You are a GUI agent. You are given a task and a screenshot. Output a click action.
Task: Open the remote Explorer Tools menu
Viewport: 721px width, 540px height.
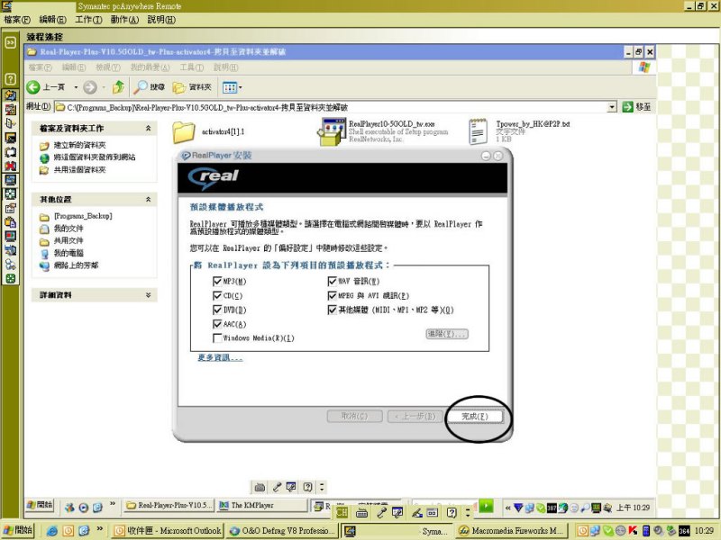click(191, 67)
